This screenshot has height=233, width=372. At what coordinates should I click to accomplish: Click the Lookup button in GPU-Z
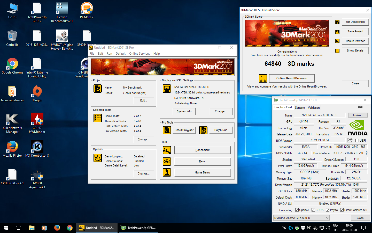tap(358, 115)
